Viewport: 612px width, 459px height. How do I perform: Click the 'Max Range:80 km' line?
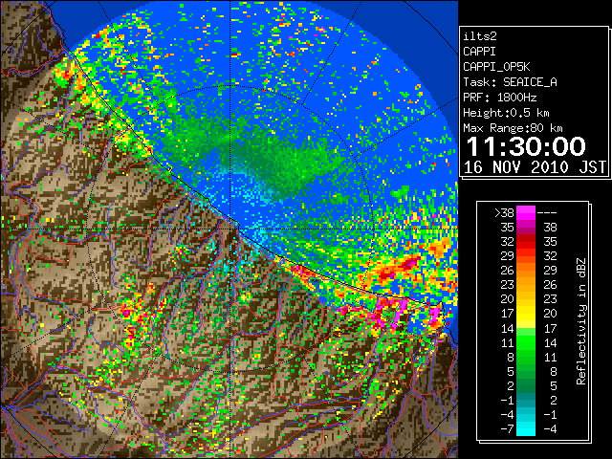tap(513, 128)
